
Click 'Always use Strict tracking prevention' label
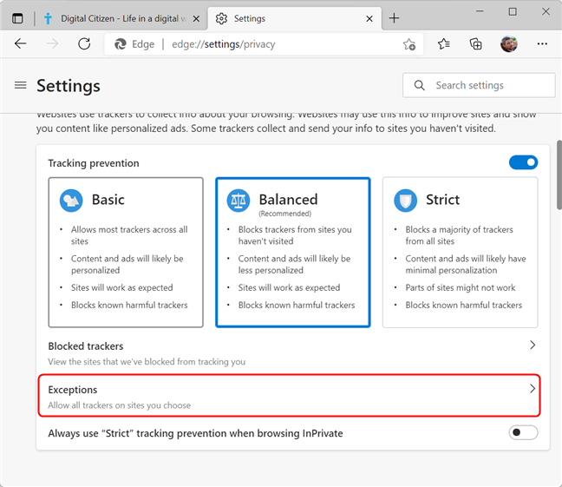click(195, 433)
